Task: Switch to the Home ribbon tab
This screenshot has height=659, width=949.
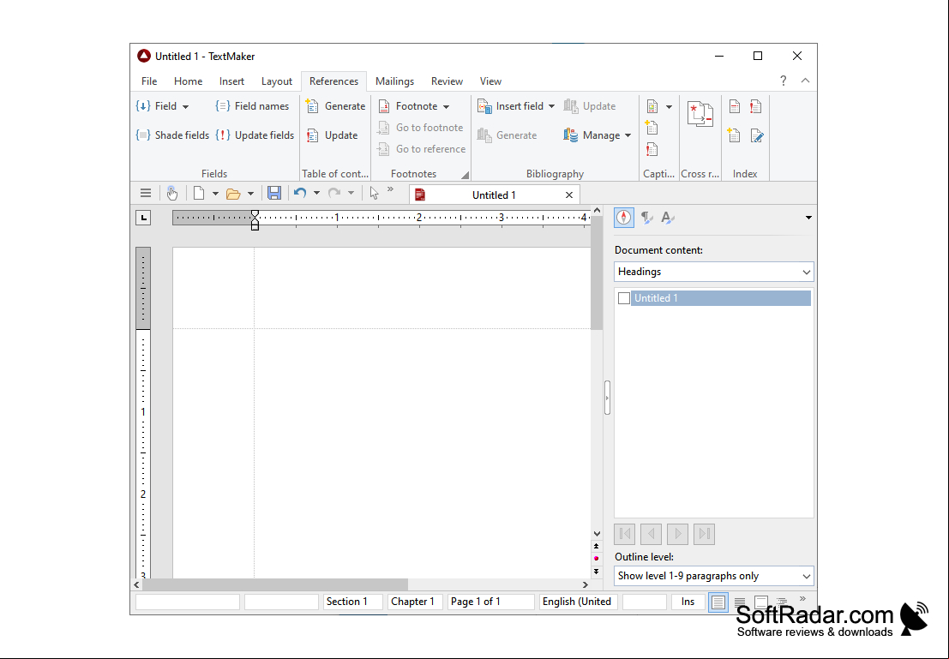Action: click(x=189, y=81)
